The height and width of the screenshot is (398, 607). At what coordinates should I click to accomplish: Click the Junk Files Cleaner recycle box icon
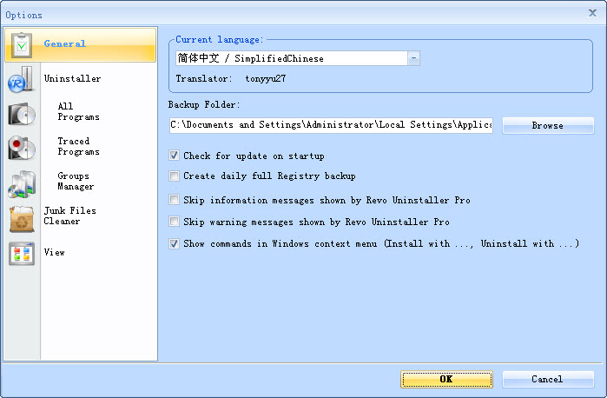pos(22,219)
